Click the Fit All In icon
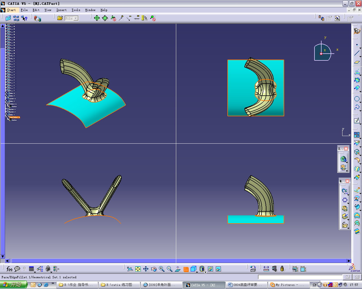The width and height of the screenshot is (362, 289). pyautogui.click(x=138, y=269)
